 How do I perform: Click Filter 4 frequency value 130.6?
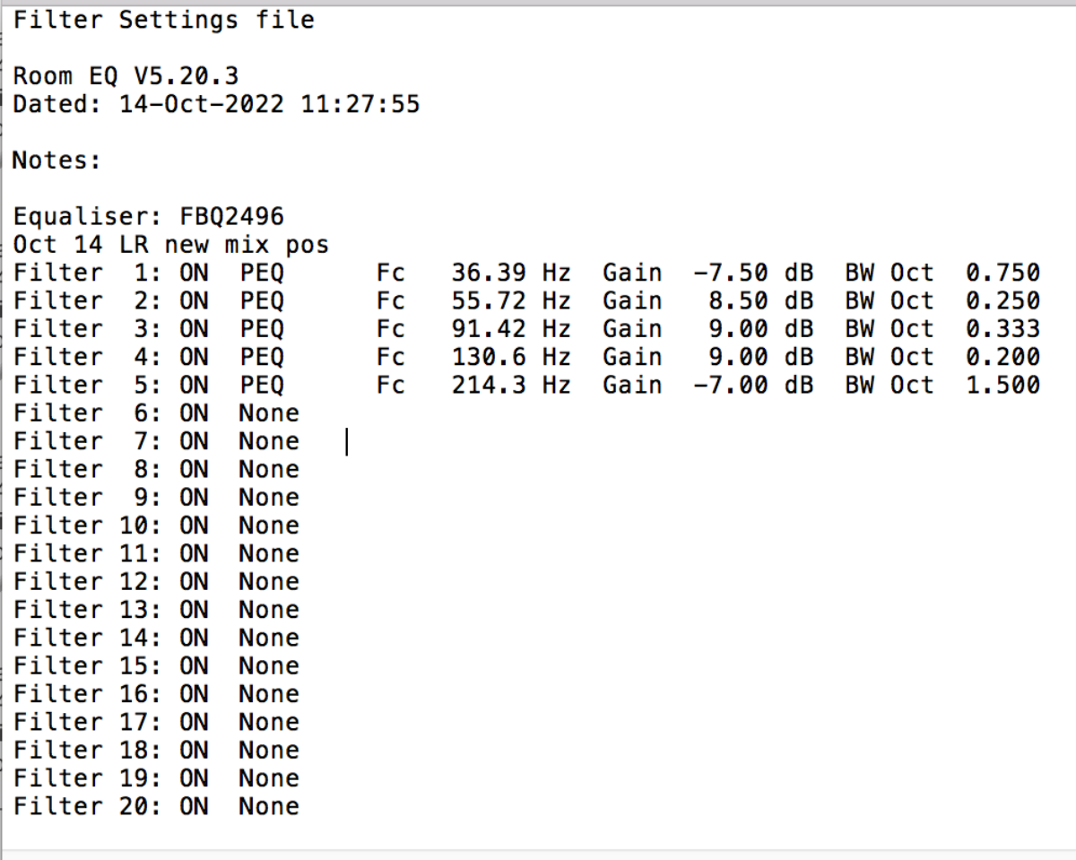click(488, 357)
